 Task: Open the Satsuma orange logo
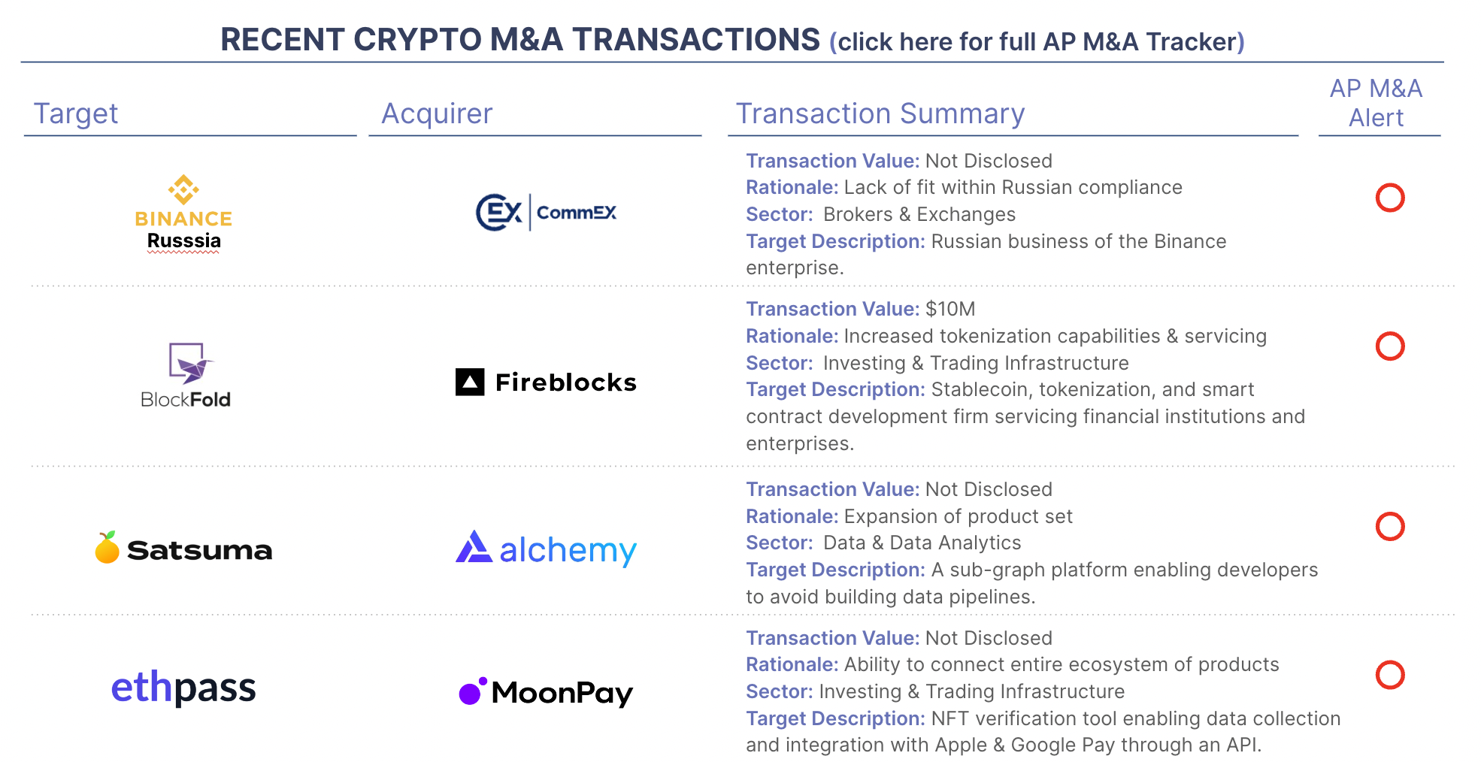pos(108,548)
